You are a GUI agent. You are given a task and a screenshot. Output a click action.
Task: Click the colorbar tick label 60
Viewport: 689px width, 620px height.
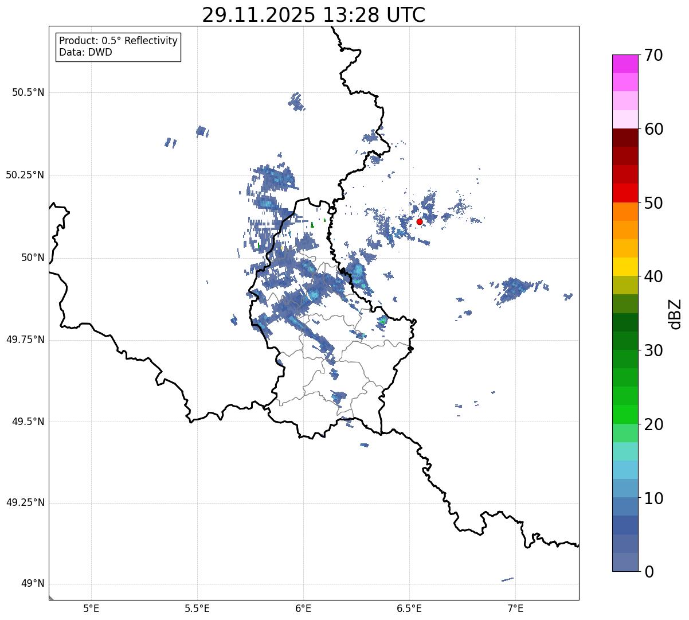(x=654, y=129)
